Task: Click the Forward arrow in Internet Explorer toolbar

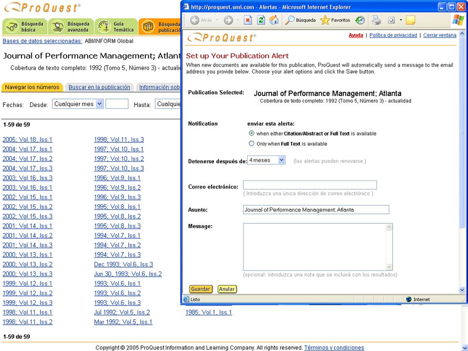Action: (x=228, y=20)
